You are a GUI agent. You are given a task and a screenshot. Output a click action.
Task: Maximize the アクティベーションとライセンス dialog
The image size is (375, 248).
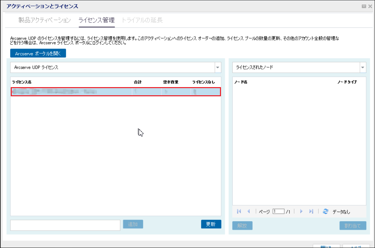(364, 7)
